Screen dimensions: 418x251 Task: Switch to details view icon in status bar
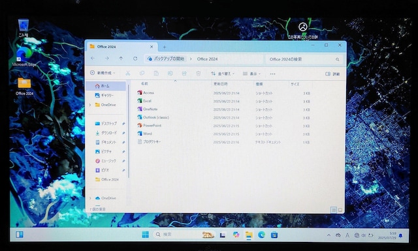pos(334,210)
